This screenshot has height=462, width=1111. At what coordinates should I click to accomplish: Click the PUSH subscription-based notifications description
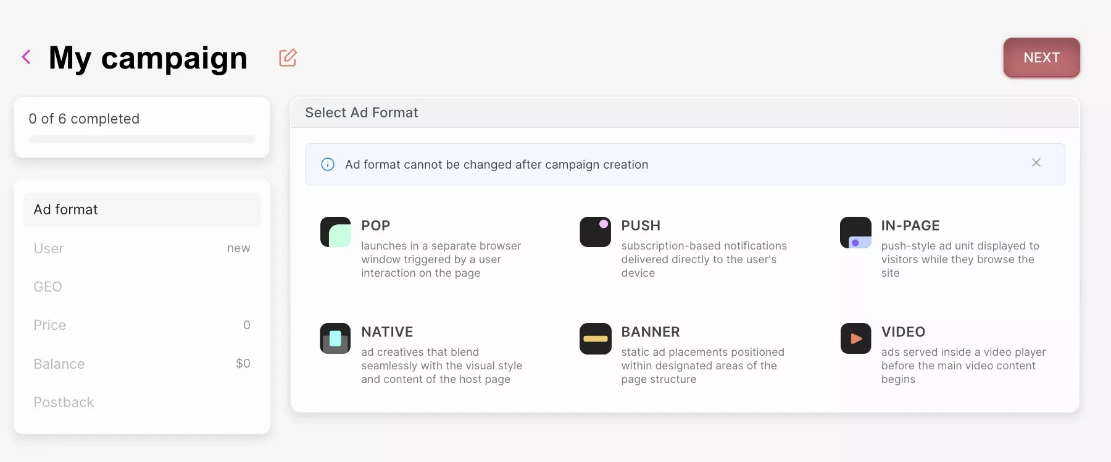pyautogui.click(x=704, y=259)
